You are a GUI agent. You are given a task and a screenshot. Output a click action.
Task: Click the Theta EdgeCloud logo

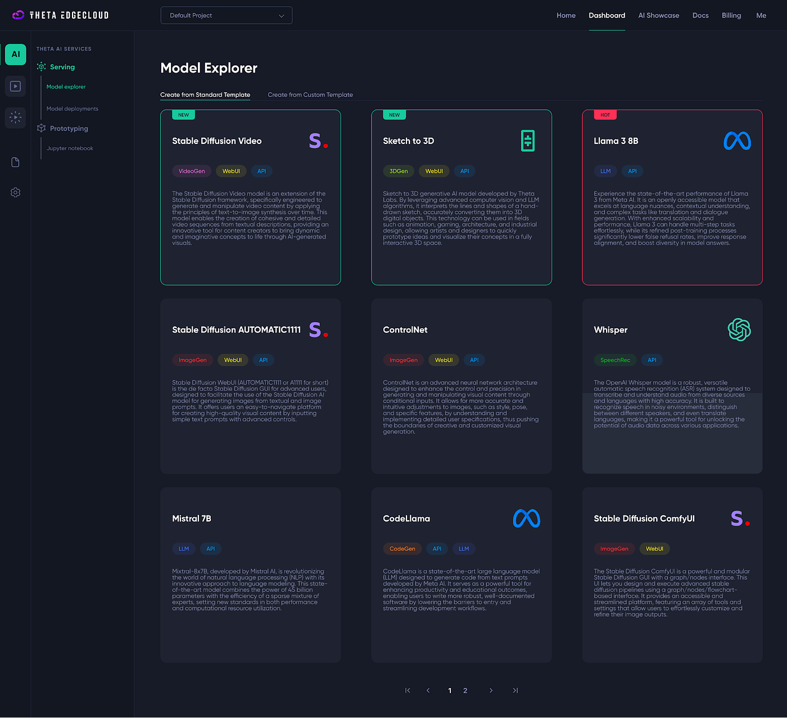point(60,15)
